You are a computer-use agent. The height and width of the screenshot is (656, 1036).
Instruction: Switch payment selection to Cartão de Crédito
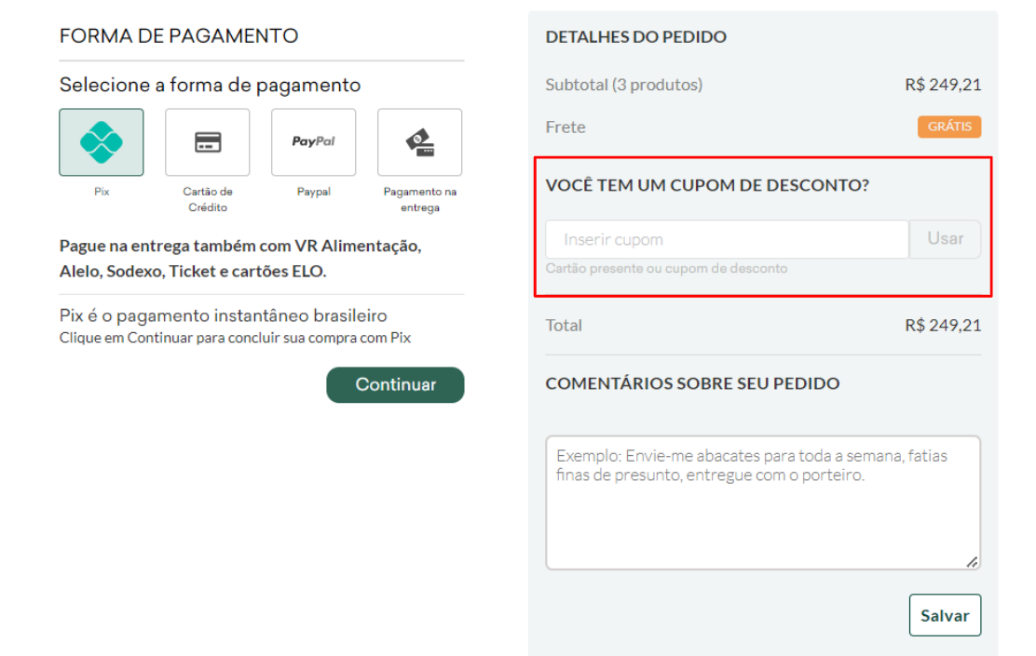click(x=207, y=141)
